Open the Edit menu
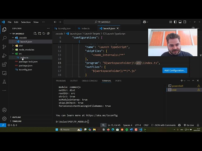The height and width of the screenshot is (151, 202). click(x=16, y=22)
